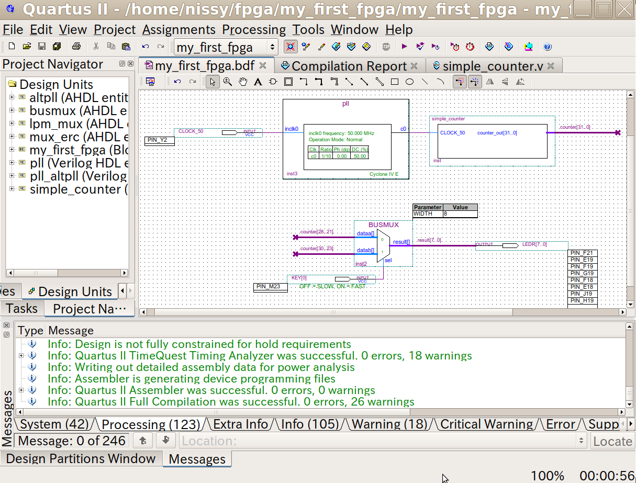Screen dimensions: 636x483
Task: Switch to the Tasks tab
Action: [22, 308]
